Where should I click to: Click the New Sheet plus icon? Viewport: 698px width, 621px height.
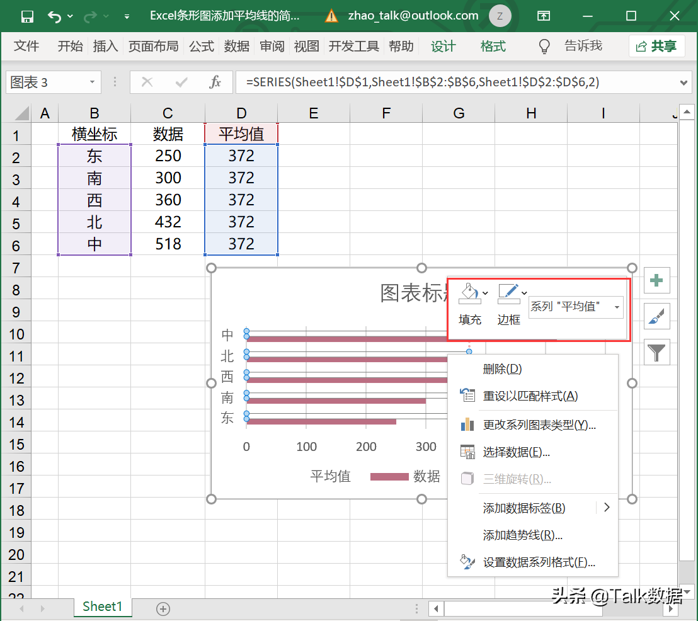point(163,608)
